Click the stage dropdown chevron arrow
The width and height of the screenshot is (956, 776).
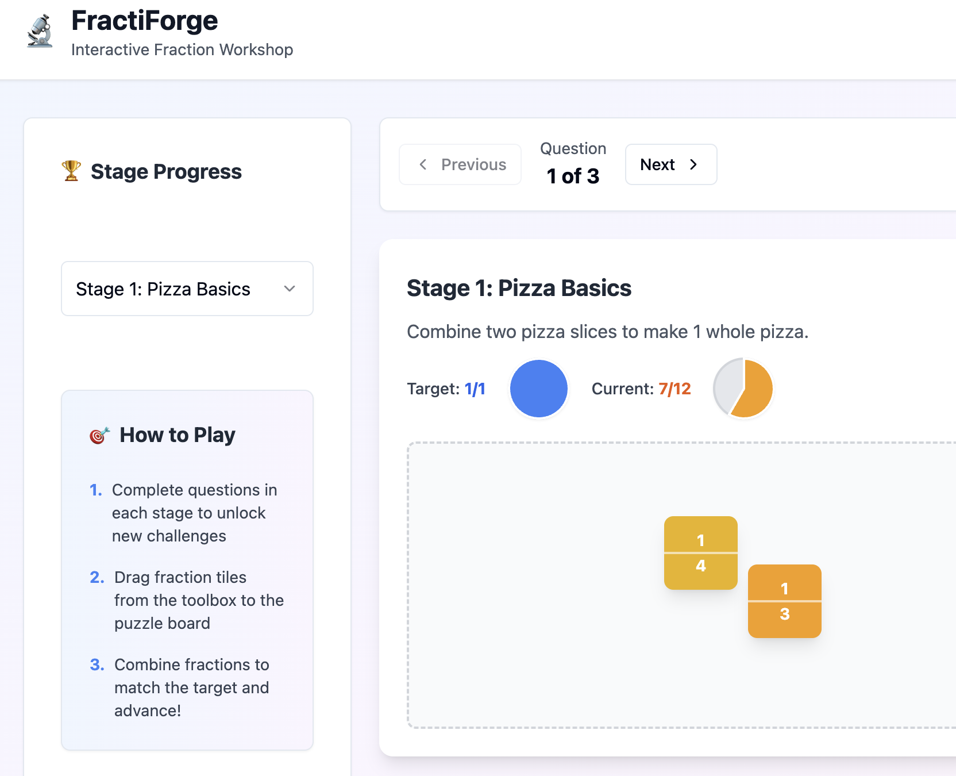coord(290,289)
